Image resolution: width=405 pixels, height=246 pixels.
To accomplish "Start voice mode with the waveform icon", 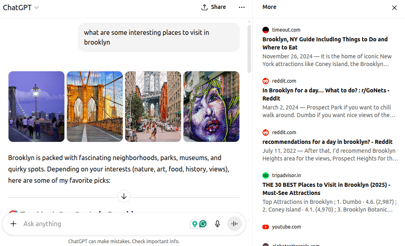I will tap(234, 224).
